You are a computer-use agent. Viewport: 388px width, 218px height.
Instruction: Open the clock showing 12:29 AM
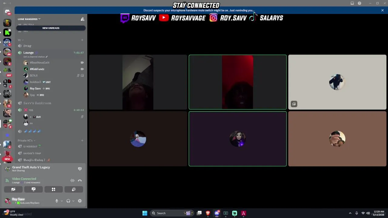click(379, 213)
